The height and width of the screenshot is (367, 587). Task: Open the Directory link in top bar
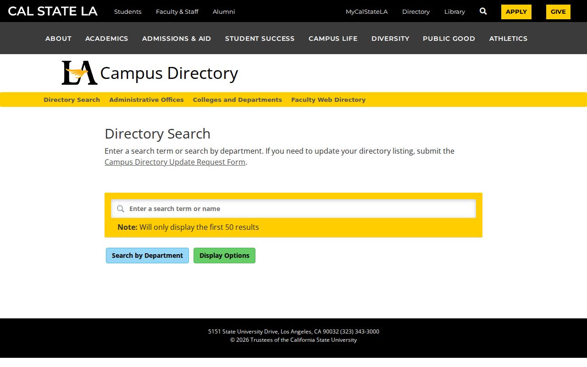point(416,11)
